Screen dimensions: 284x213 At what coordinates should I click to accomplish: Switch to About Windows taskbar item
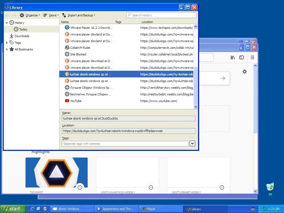(x=72, y=209)
